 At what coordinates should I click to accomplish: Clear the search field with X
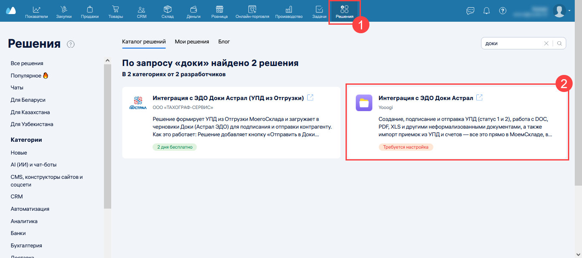[x=546, y=43]
